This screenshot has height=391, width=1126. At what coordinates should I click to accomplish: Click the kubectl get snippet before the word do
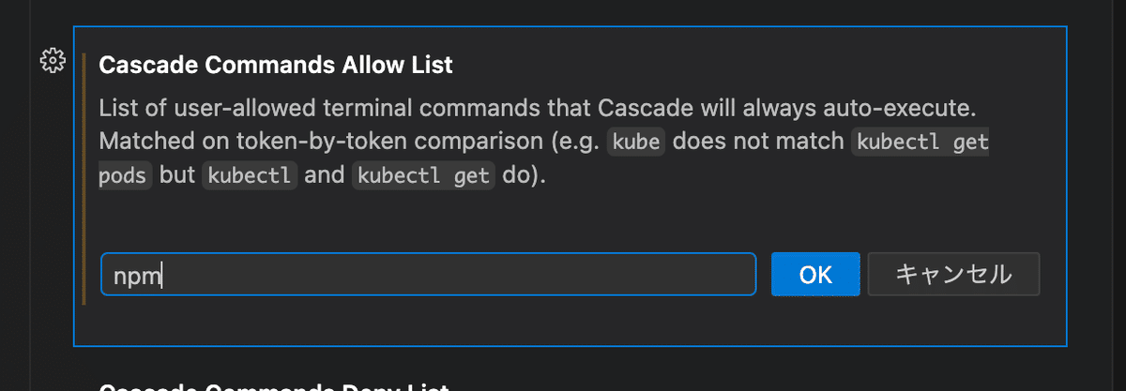423,175
